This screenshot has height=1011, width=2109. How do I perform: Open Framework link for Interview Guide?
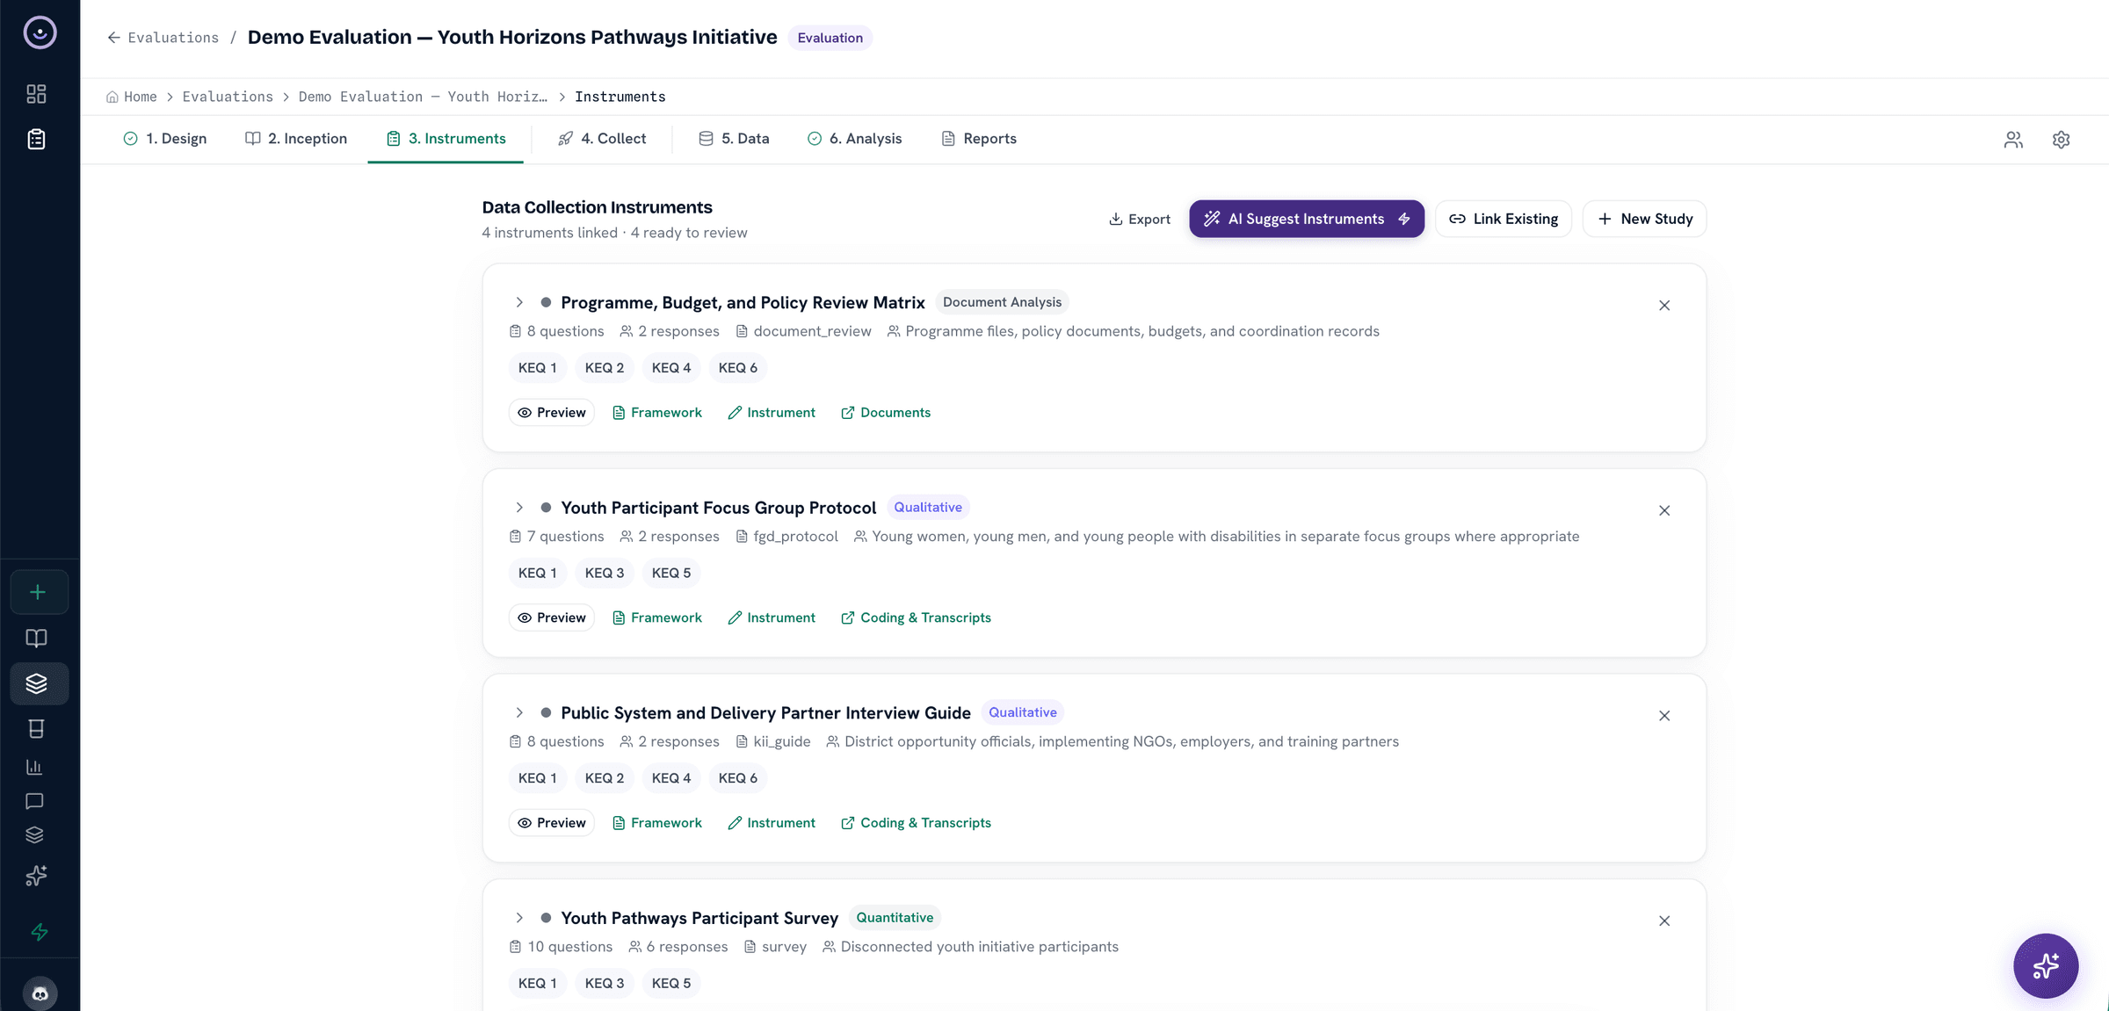pos(657,823)
